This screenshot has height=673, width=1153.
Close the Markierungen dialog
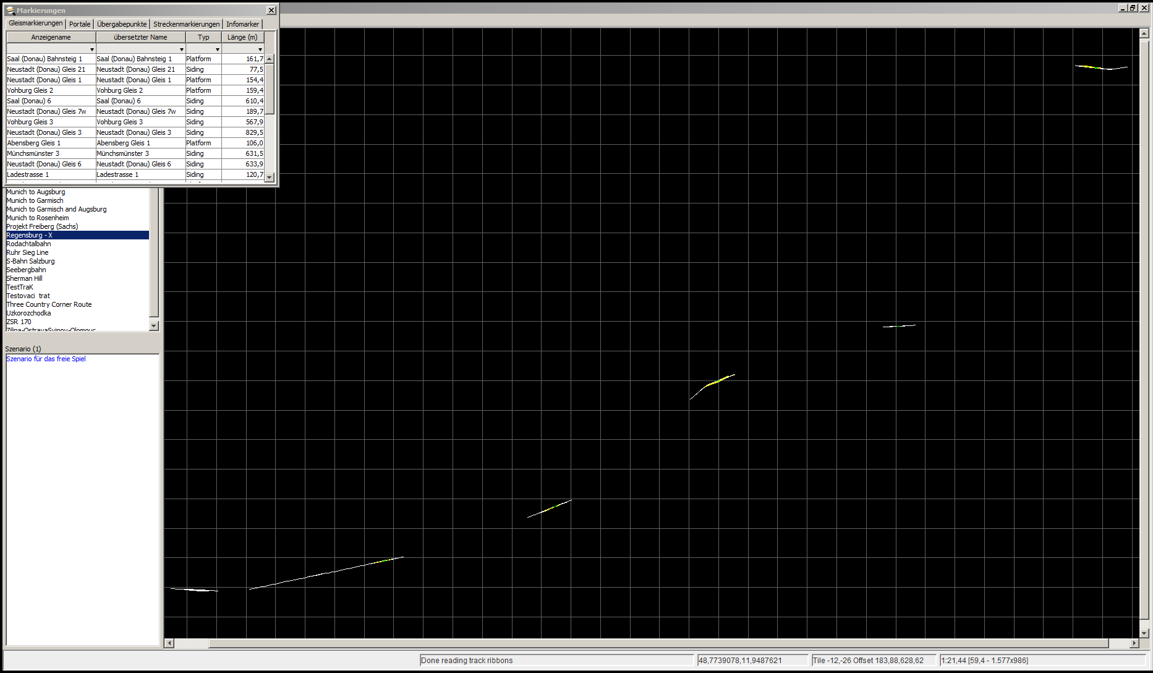click(271, 11)
